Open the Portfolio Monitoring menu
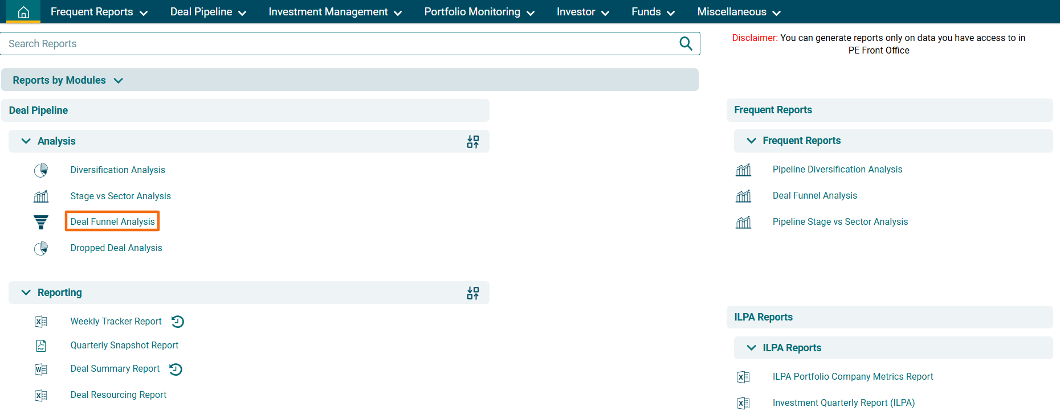The image size is (1060, 415). coord(479,12)
